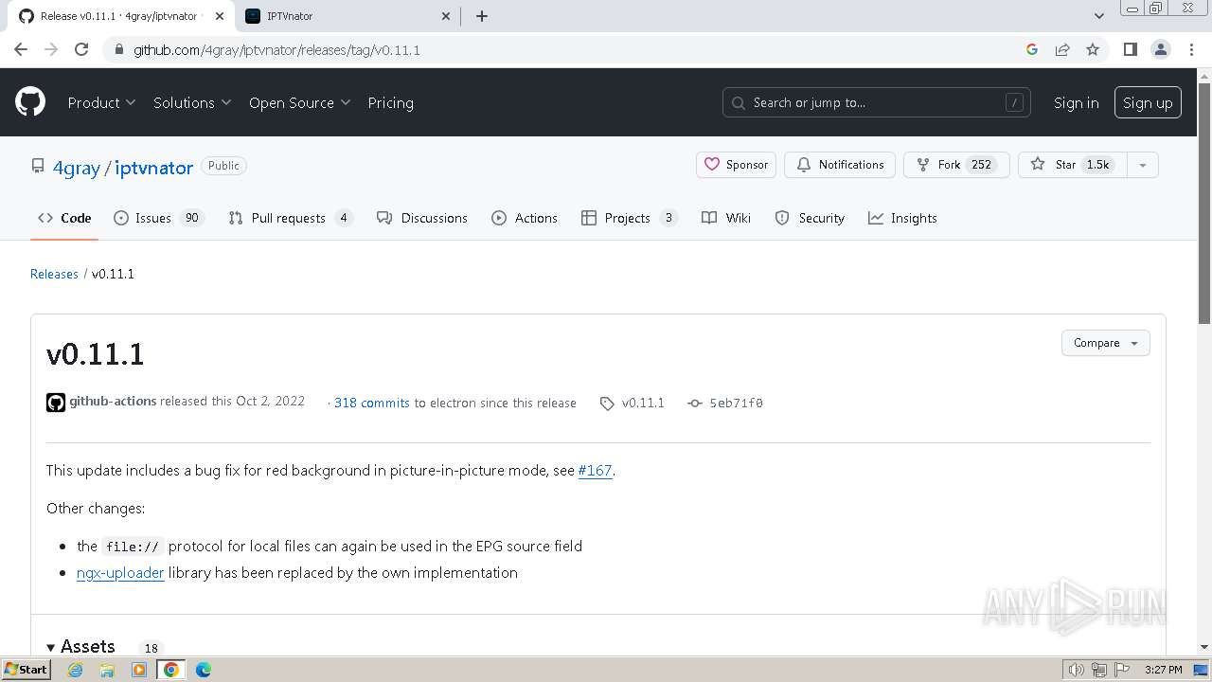Open the Windows Start menu

(x=27, y=670)
